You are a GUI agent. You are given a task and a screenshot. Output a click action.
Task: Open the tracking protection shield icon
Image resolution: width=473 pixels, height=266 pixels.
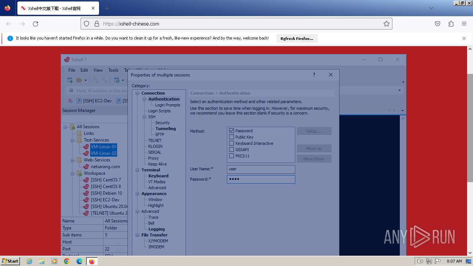click(86, 24)
